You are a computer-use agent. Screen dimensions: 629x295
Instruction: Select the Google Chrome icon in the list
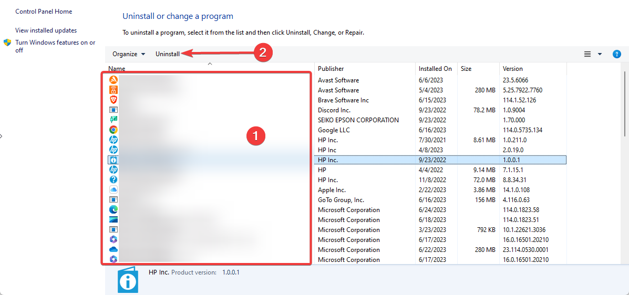114,130
